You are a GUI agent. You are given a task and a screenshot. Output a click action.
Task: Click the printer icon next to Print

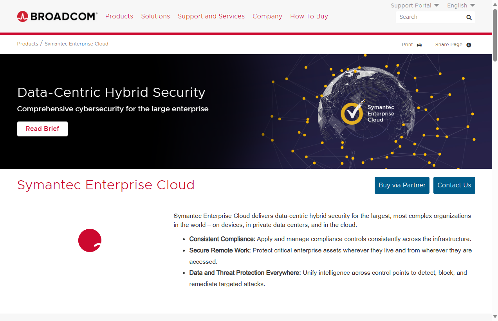(x=419, y=45)
